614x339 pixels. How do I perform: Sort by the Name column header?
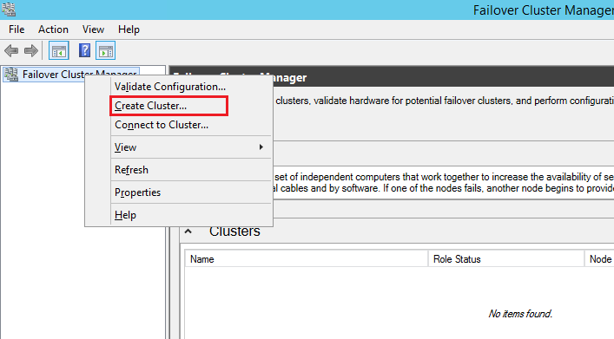[x=307, y=259]
